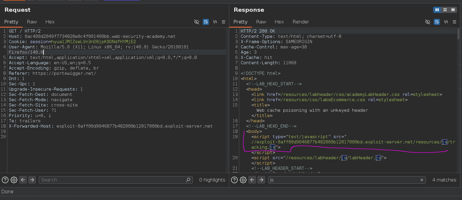
Task: Click 'Sec-Fetch-Site: cross-site' line
Action: click(43, 105)
